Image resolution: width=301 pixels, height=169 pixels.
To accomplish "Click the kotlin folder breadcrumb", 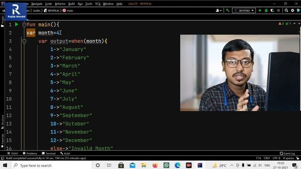I will tap(37, 10).
